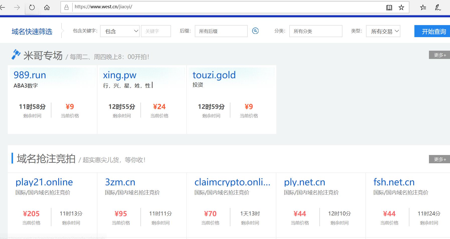Click 国际/国内域名抢注竞价 under 3zm.cn
This screenshot has width=450, height=239.
pyautogui.click(x=132, y=193)
